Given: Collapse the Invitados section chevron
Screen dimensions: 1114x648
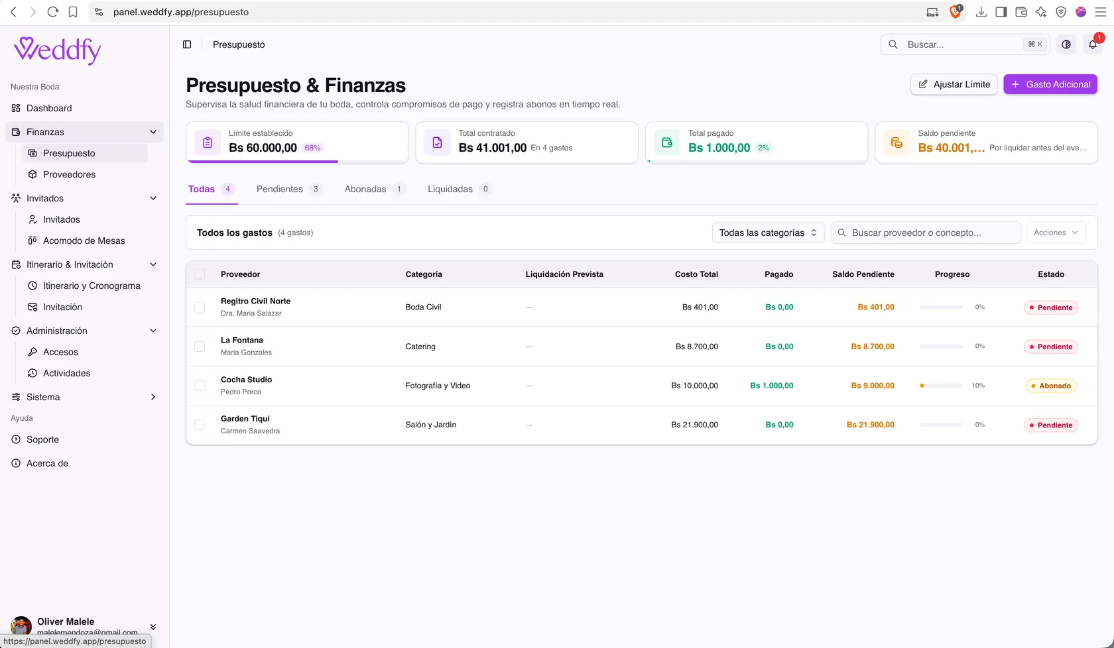Looking at the screenshot, I should [x=153, y=198].
